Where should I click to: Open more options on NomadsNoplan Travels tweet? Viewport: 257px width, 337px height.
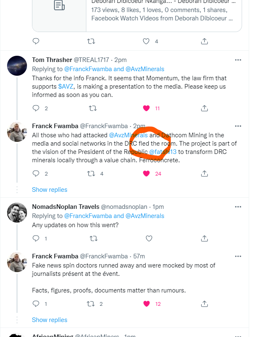pos(238,207)
